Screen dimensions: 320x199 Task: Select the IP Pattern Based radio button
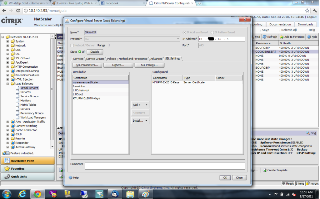point(212,32)
